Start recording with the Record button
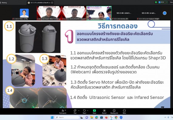Screen dimensions: 173x120 pyautogui.click(x=104, y=112)
